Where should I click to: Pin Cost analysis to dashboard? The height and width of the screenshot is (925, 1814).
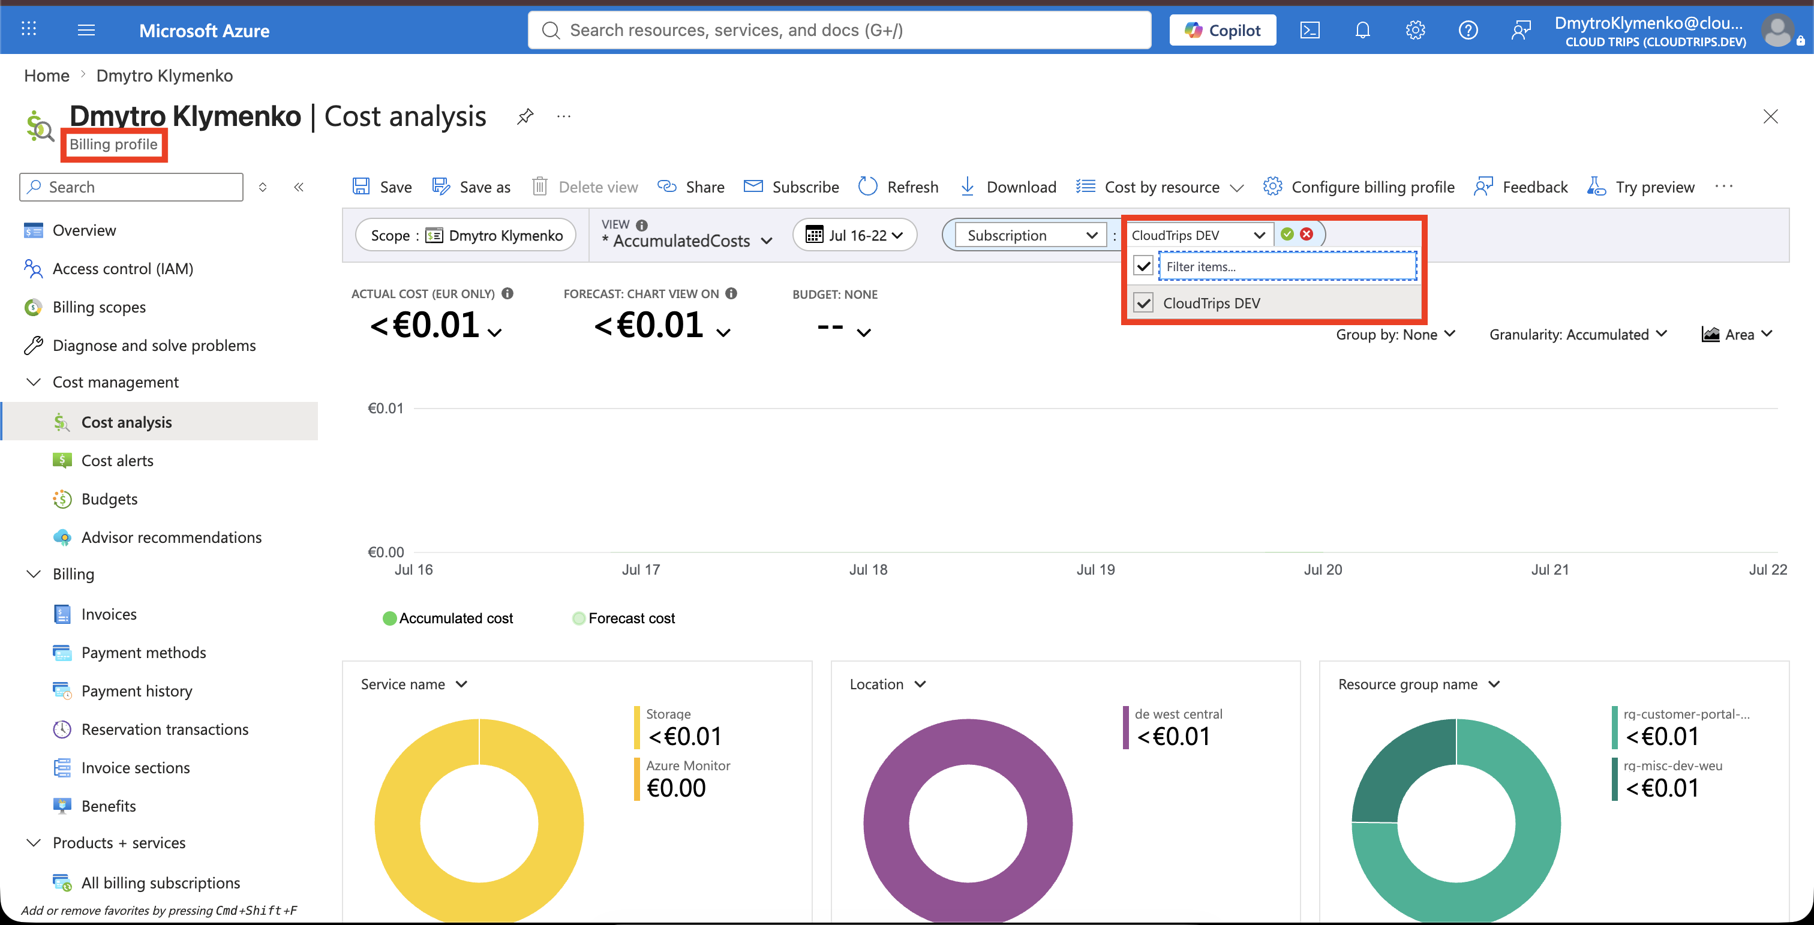[525, 116]
